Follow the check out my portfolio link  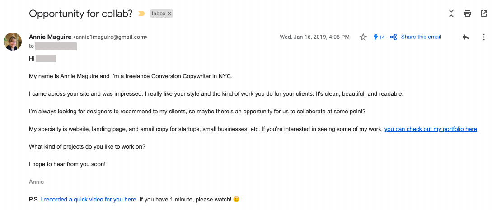(x=431, y=129)
